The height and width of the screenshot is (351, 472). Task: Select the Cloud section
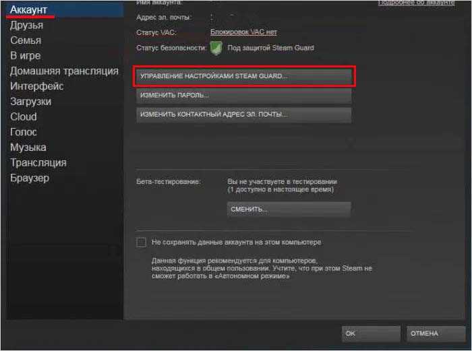[24, 117]
